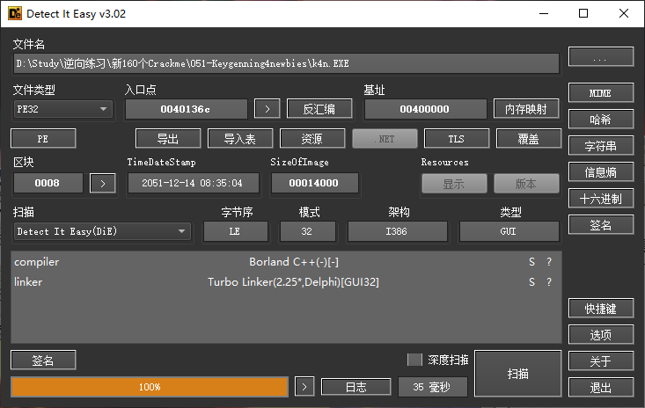Select the Borland C++ compiler result row
Screen dimensions: 645x408
282,262
